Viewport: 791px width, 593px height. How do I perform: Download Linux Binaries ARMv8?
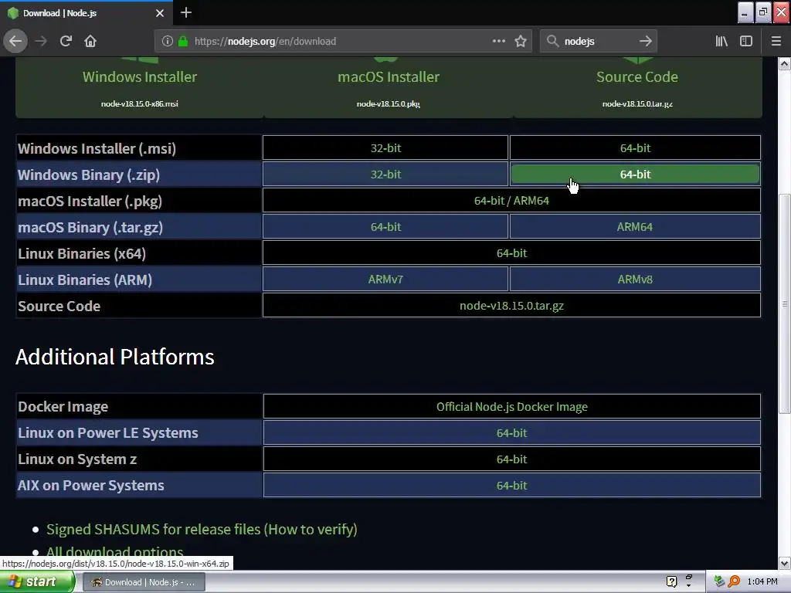pos(635,279)
